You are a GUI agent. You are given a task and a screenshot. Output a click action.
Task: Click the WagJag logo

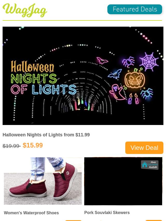25,10
